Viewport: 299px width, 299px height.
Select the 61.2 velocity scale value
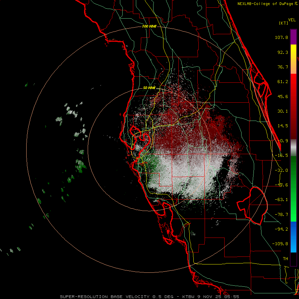(283, 82)
